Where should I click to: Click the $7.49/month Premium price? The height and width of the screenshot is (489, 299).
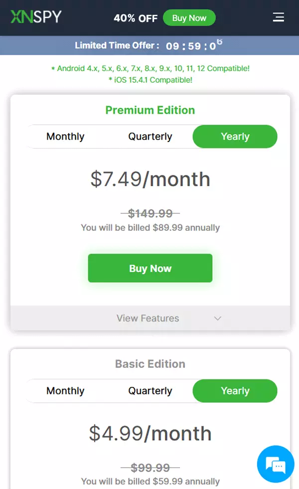[150, 179]
